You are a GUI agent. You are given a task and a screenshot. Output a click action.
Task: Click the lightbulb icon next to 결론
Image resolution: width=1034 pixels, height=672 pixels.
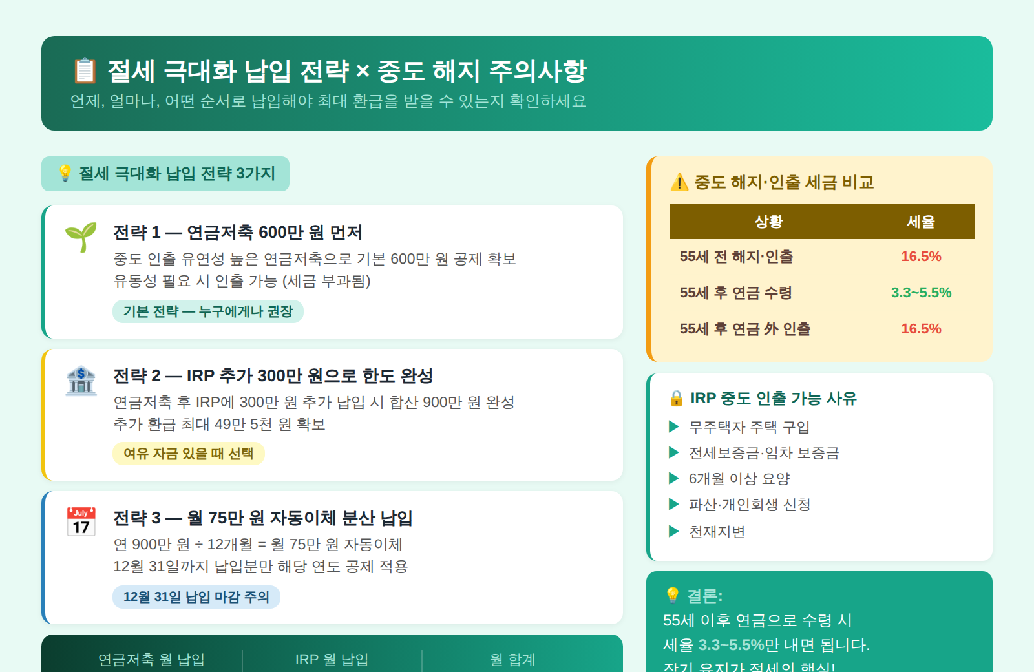coord(673,594)
